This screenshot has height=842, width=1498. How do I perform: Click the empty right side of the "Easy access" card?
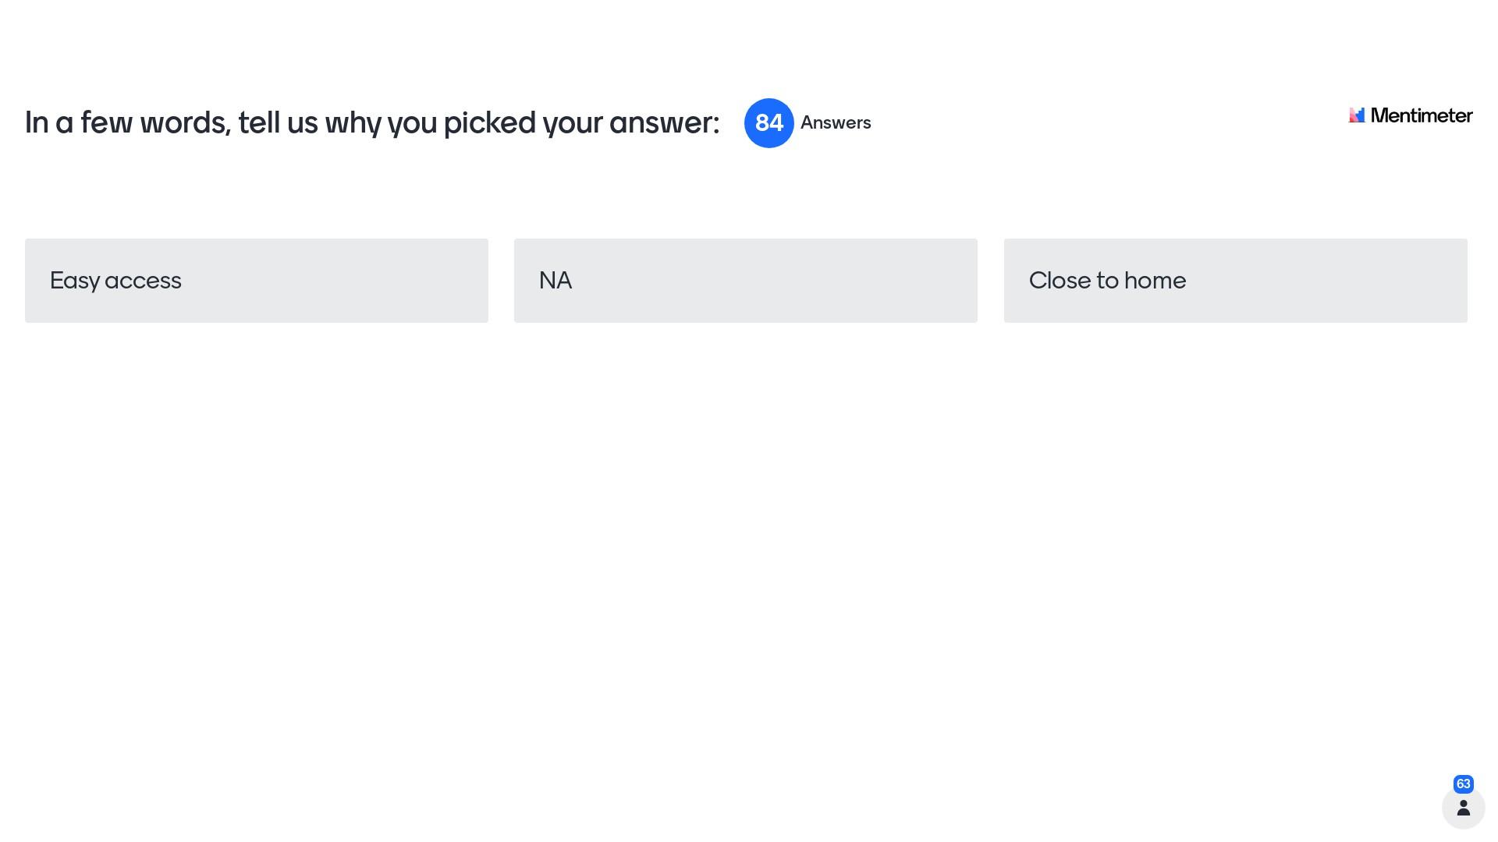[390, 281]
